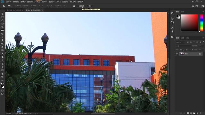Select the Crop tool

point(2,27)
